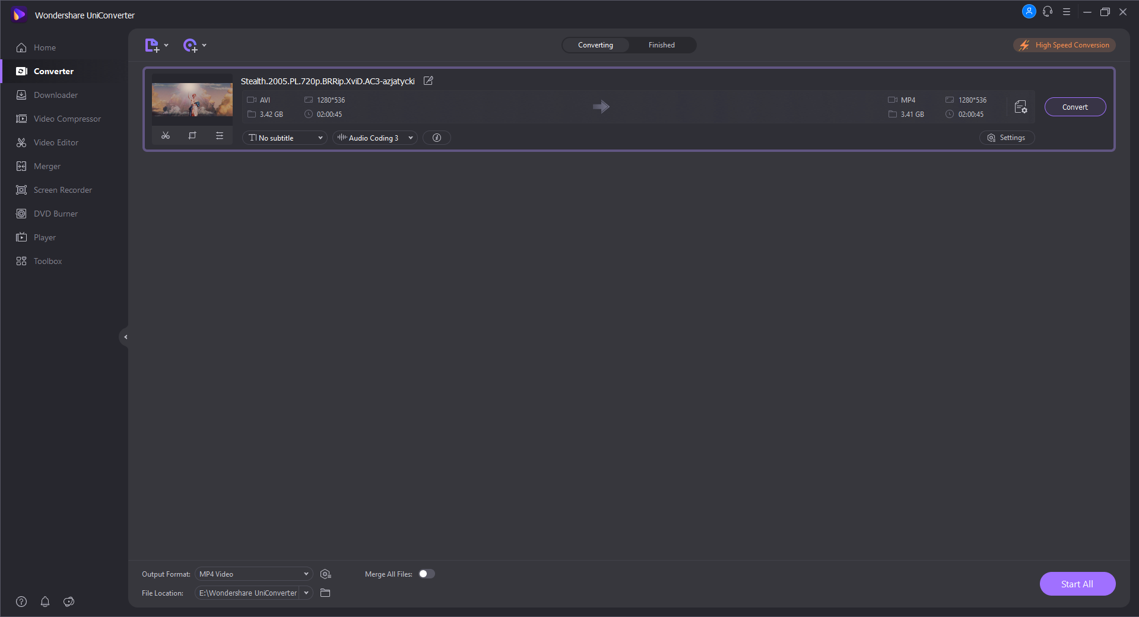Open the Help question mark icon
Viewport: 1139px width, 617px height.
click(x=21, y=602)
